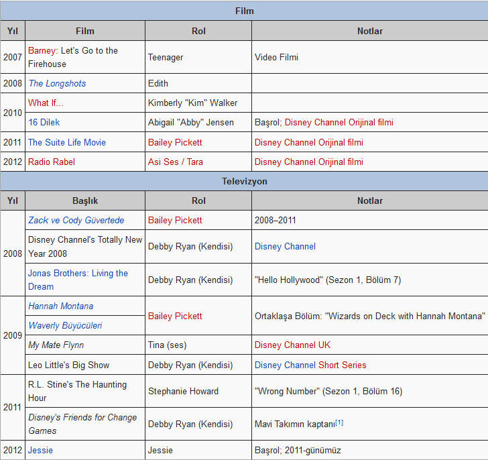Click Bailey Pickett in The Suite Life Movie row
The width and height of the screenshot is (488, 460).
coord(175,143)
